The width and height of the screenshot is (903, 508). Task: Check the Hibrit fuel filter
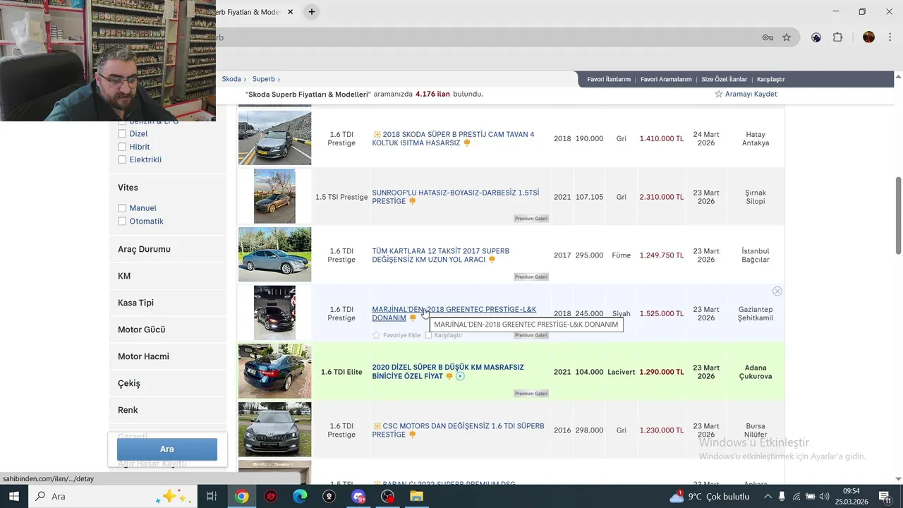click(122, 147)
